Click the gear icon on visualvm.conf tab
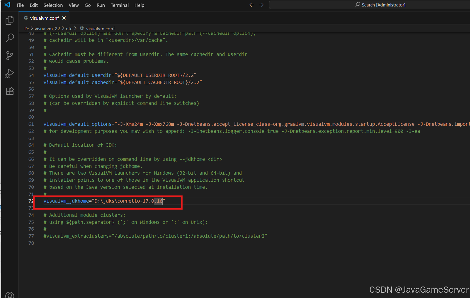This screenshot has height=298, width=470. click(x=26, y=18)
